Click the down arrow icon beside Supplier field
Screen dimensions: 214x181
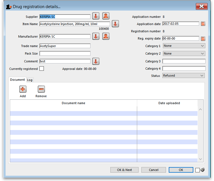pyautogui.click(x=96, y=16)
